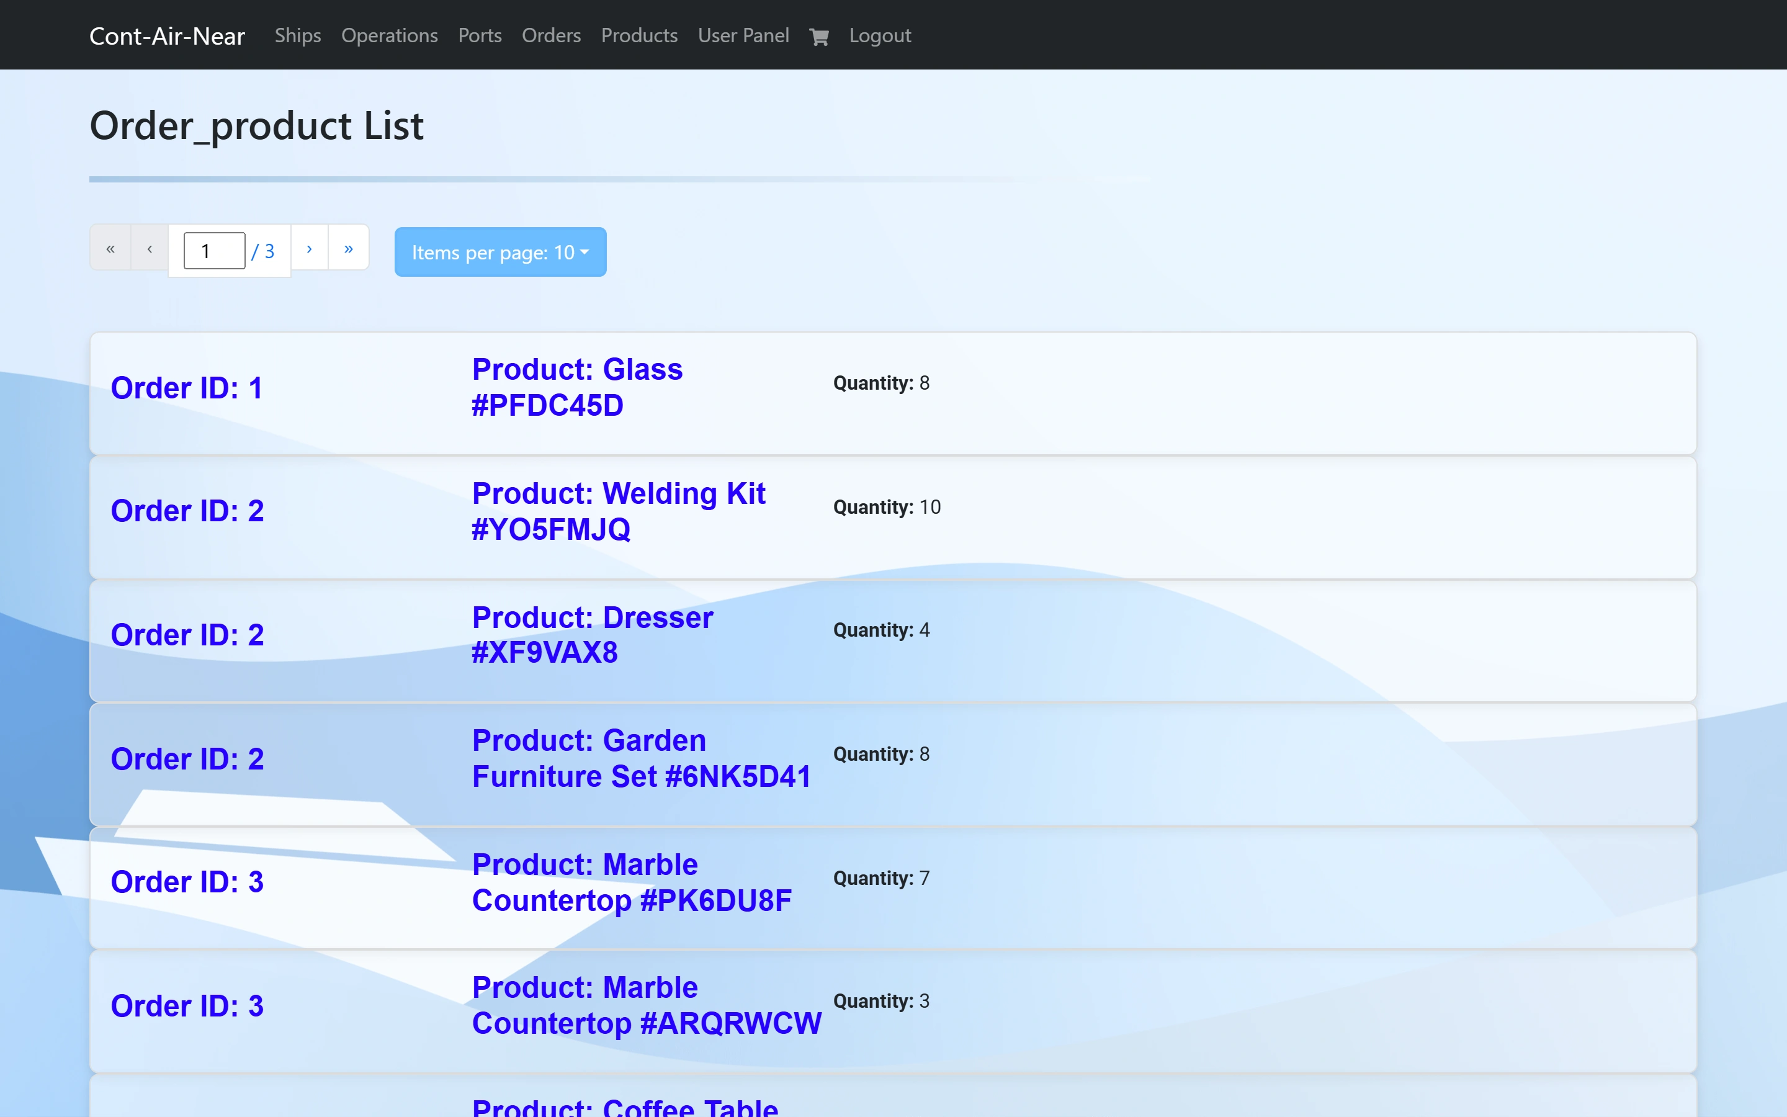
Task: Go to next page with single-right arrow
Action: point(310,248)
